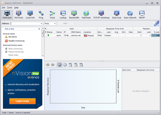The height and width of the screenshot is (115, 161).
Task: Click the Learn more button
Action: pos(23,101)
